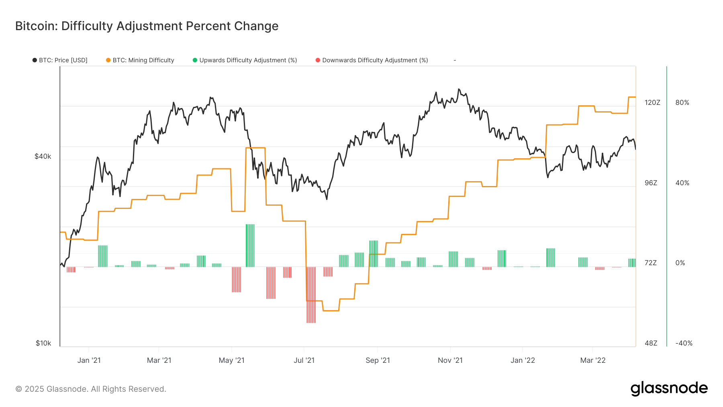Viewport: 723px width, 407px height.
Task: Select the Jan '22 x-axis label
Action: coord(523,360)
